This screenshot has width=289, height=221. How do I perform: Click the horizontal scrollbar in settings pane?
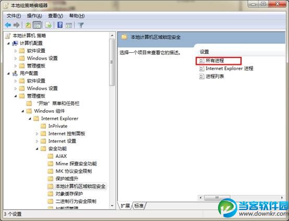pos(241,197)
